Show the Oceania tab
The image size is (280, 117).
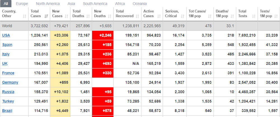[140, 4]
